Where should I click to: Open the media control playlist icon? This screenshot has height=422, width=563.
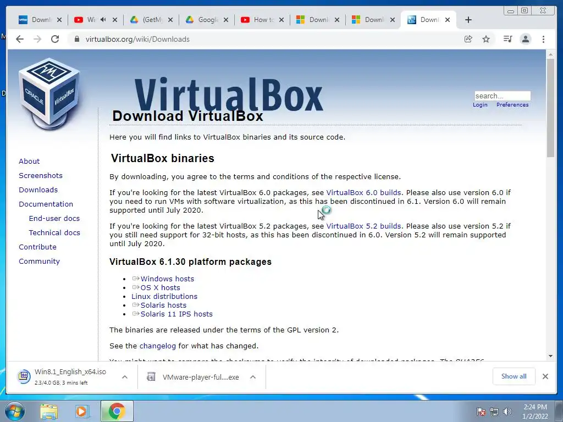point(507,39)
